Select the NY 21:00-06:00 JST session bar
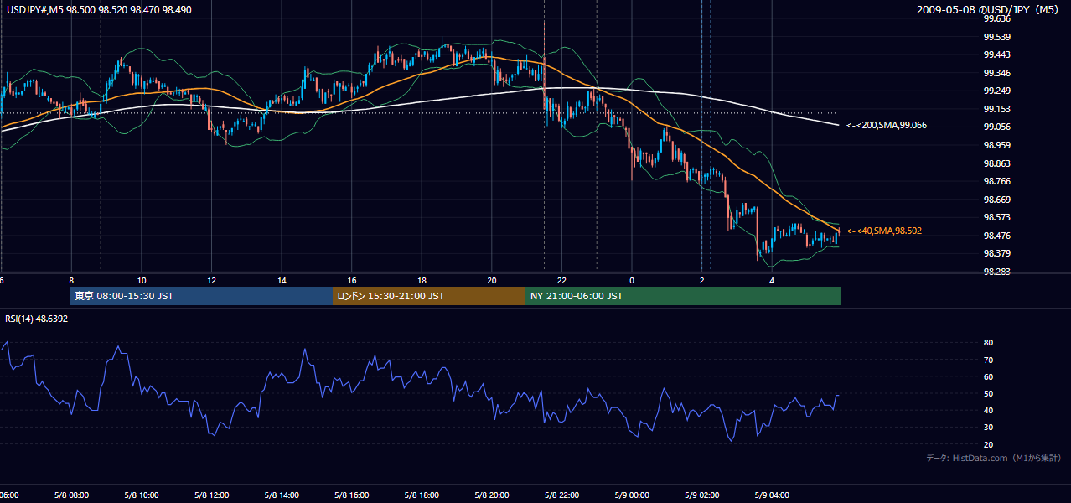1071x503 pixels. [683, 296]
